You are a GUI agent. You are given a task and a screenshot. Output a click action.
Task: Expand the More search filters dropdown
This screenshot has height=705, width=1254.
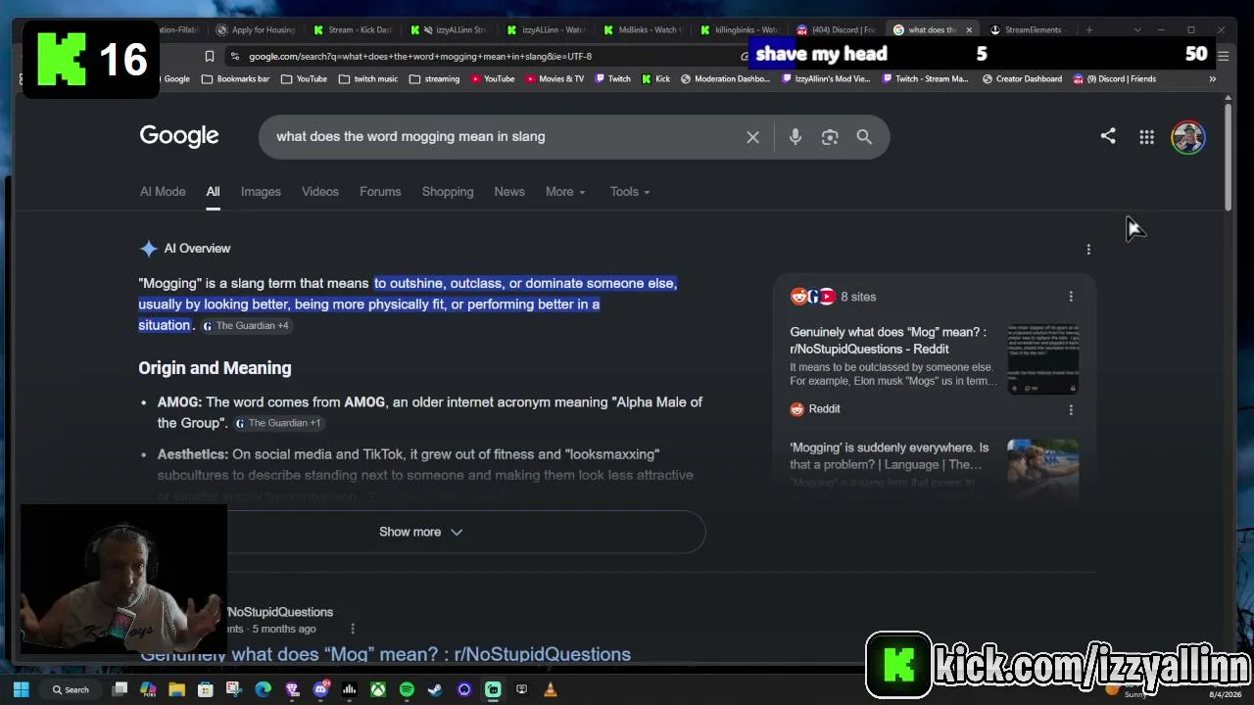(565, 192)
